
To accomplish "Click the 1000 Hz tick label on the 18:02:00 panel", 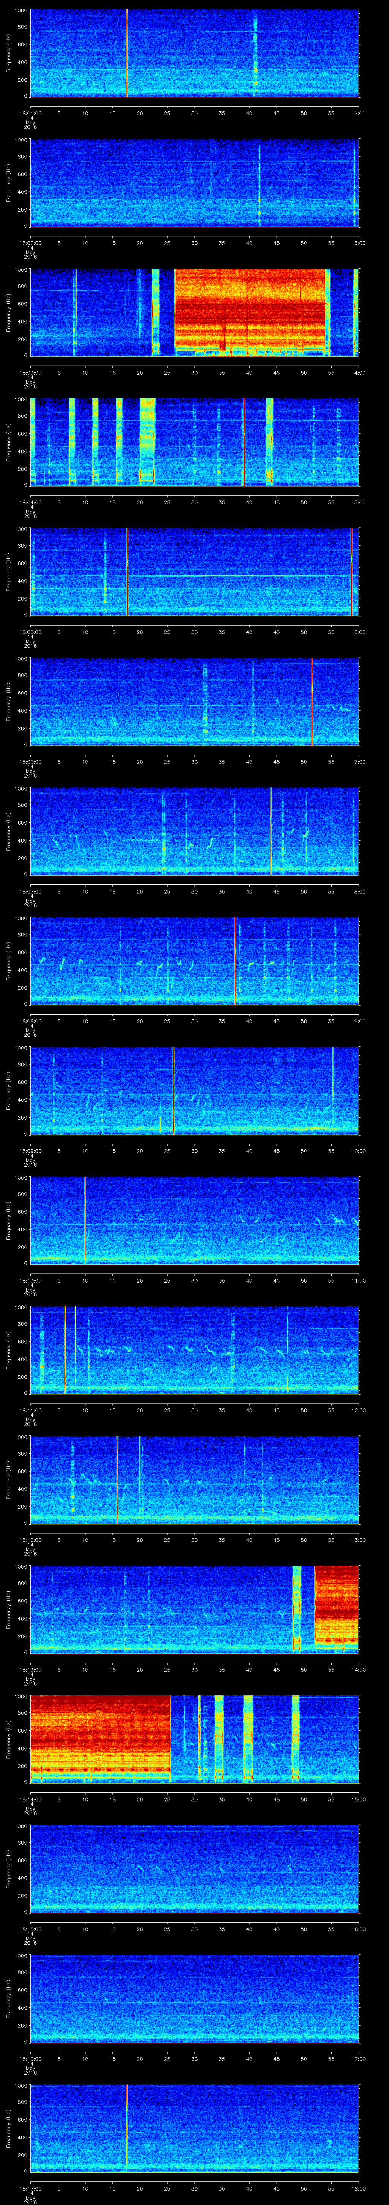I will click(x=21, y=140).
